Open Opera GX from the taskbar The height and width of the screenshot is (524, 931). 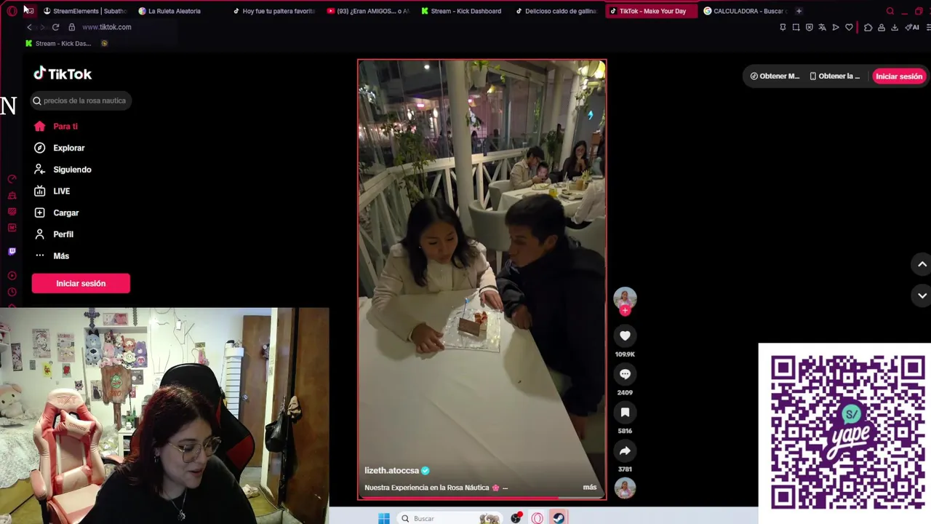click(x=537, y=518)
